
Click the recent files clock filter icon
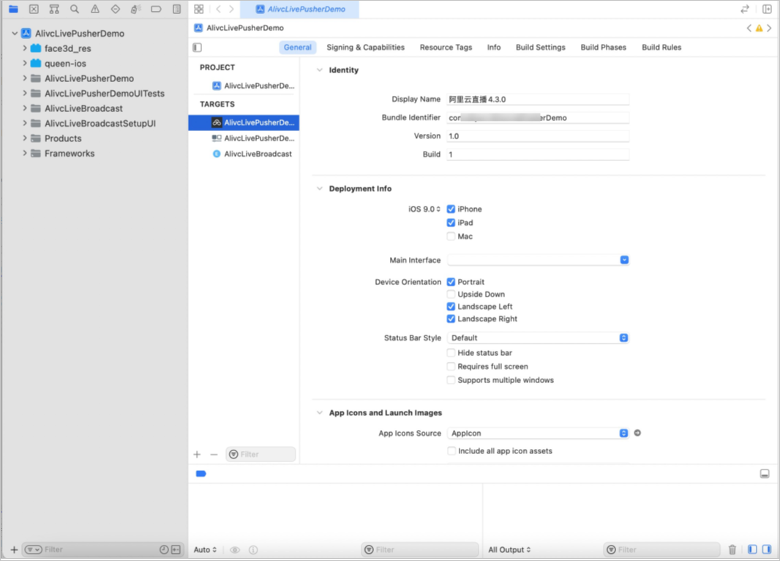164,549
